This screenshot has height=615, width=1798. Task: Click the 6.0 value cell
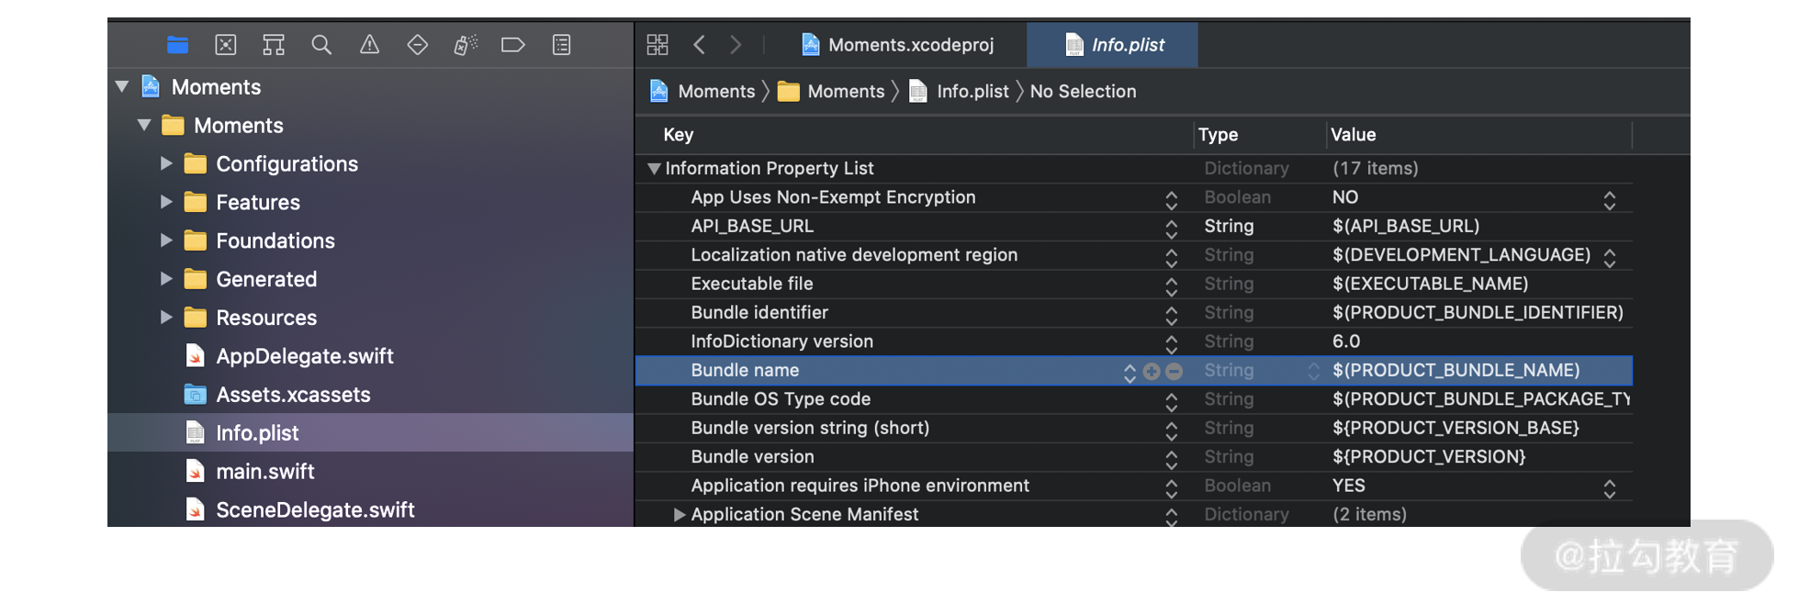pyautogui.click(x=1346, y=341)
